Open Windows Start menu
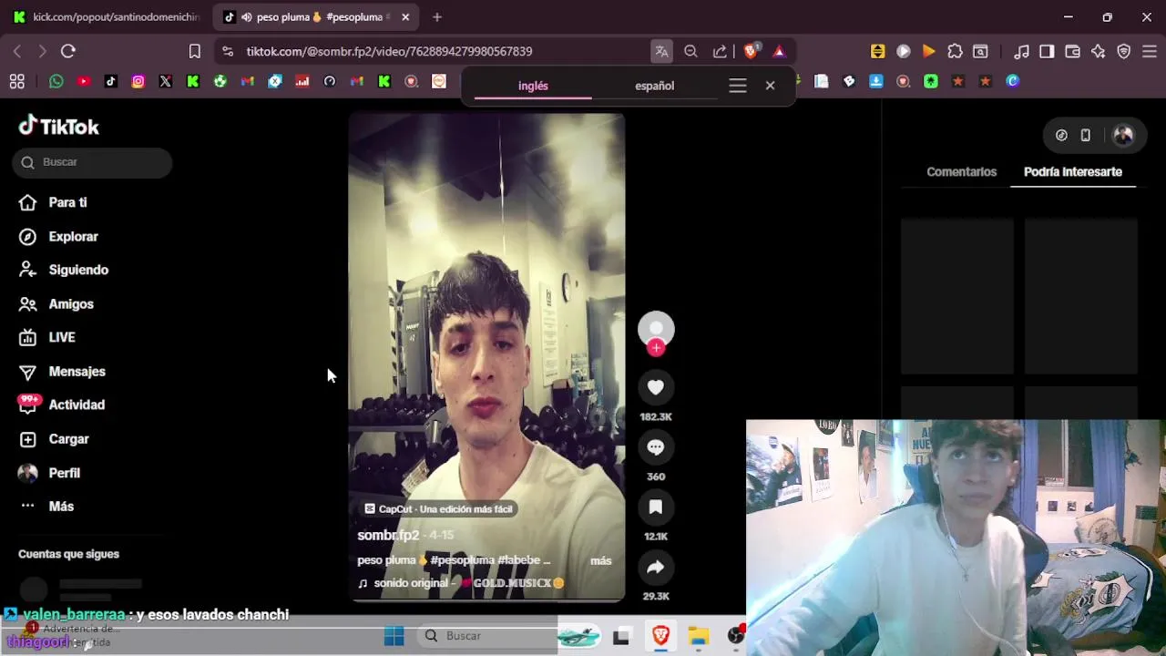This screenshot has width=1166, height=656. [x=394, y=635]
